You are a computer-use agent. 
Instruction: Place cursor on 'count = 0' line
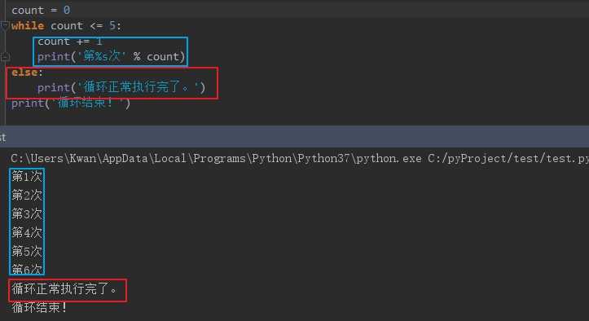click(41, 10)
